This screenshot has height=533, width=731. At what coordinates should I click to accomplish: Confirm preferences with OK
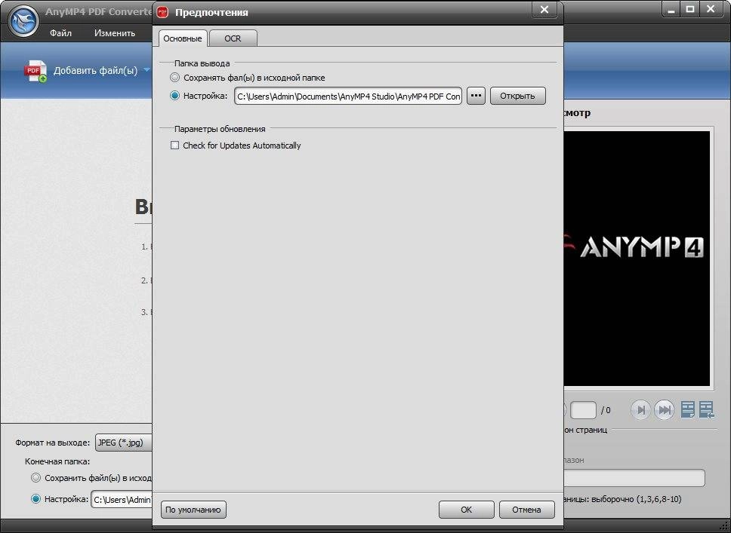tap(466, 510)
